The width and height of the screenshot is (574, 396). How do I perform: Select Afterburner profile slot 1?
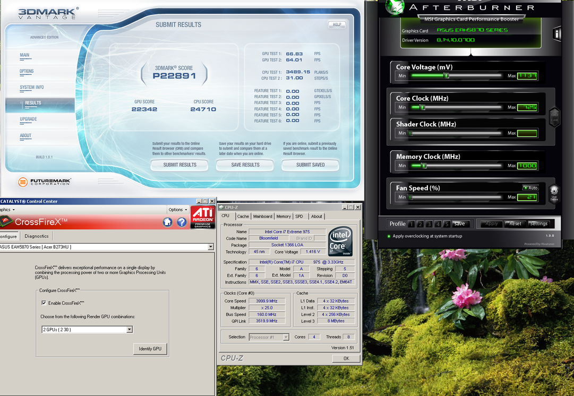pyautogui.click(x=412, y=224)
